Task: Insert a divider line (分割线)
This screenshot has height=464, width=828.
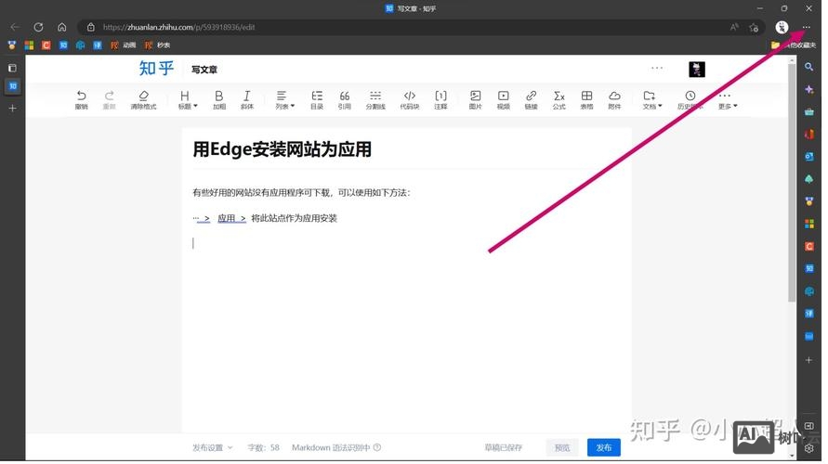Action: 375,99
